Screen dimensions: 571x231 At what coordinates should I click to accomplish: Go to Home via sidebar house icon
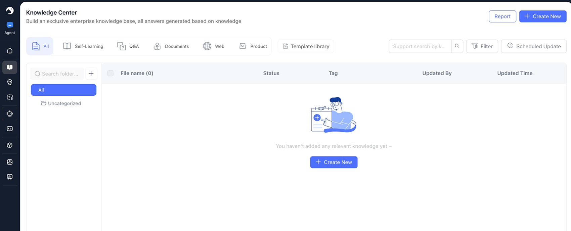(x=10, y=51)
